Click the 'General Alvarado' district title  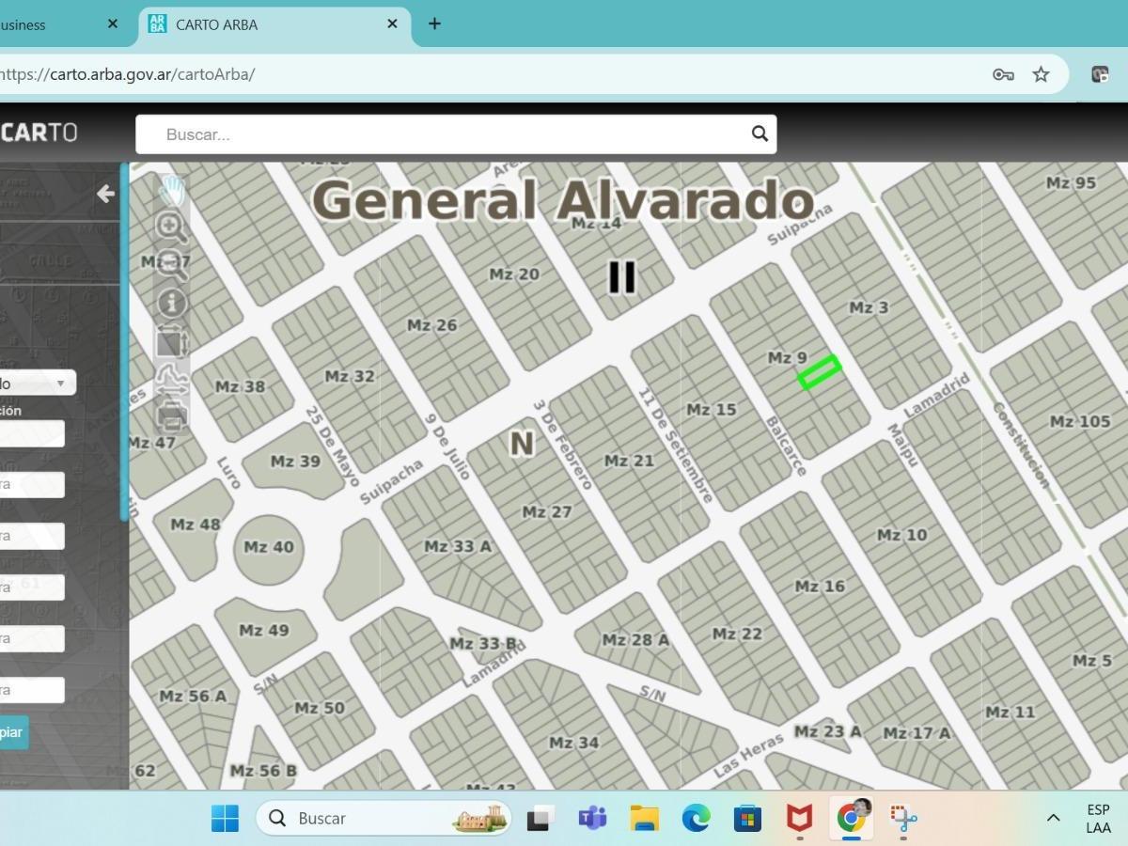click(x=562, y=200)
